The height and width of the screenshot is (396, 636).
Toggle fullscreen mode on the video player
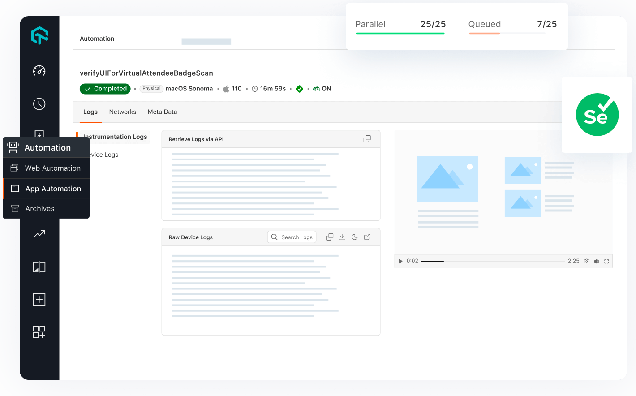[607, 261]
